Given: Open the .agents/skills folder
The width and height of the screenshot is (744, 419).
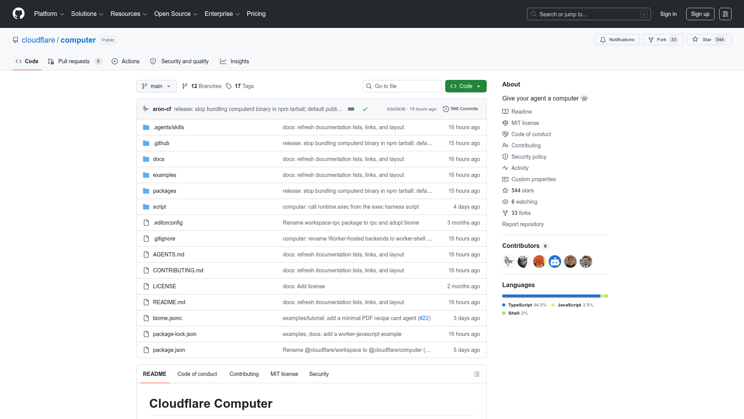Looking at the screenshot, I should pos(169,127).
